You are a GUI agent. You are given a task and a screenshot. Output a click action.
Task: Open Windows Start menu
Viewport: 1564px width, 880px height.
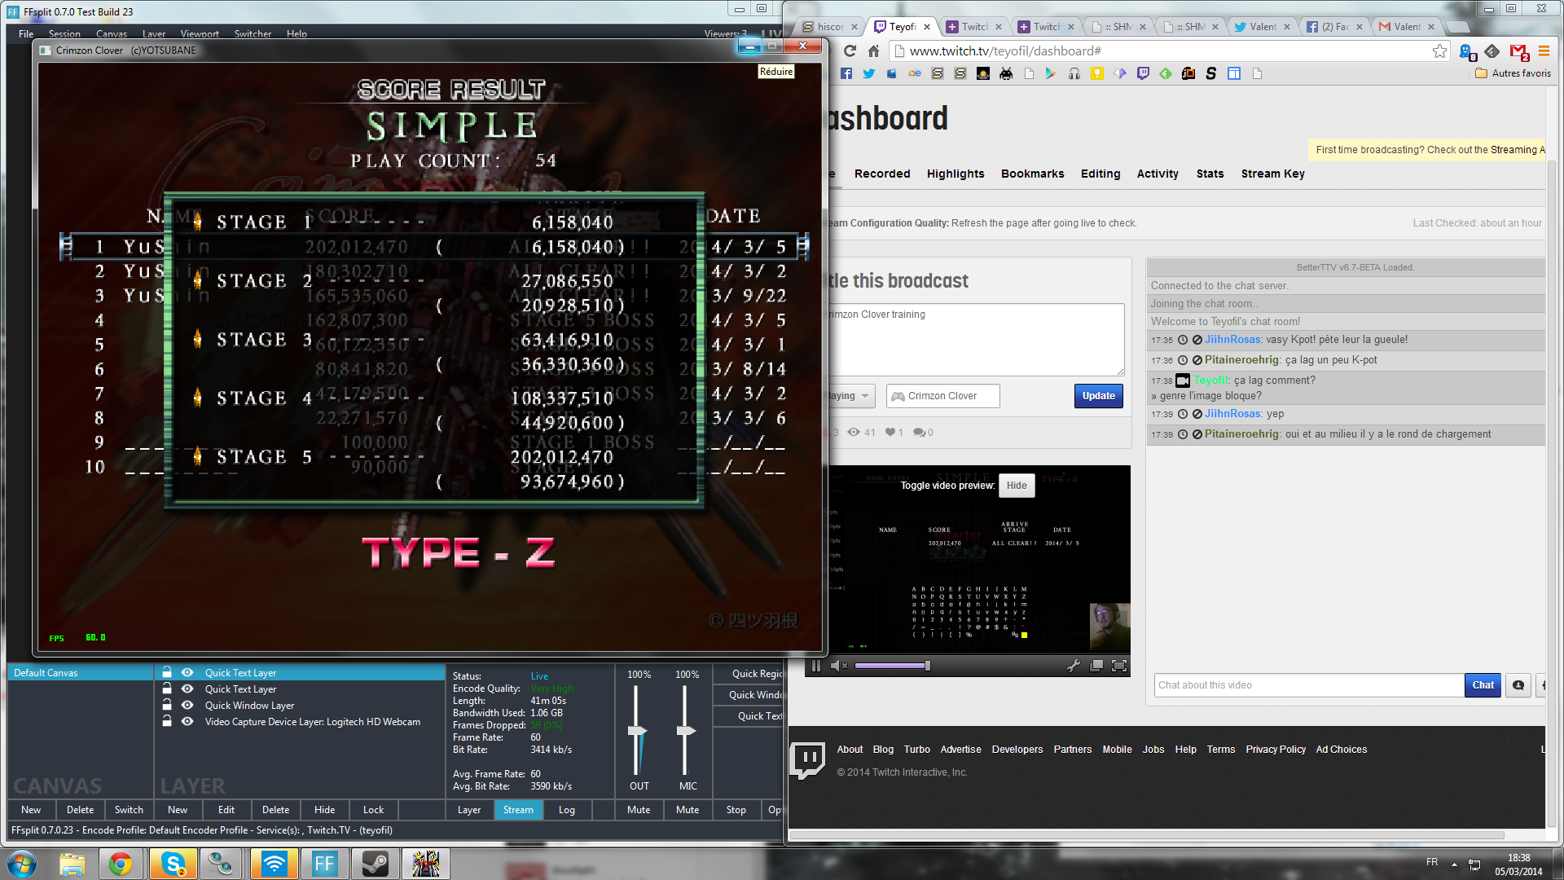point(22,864)
